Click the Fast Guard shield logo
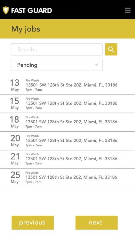This screenshot has width=135, height=239. pyautogui.click(x=6, y=10)
